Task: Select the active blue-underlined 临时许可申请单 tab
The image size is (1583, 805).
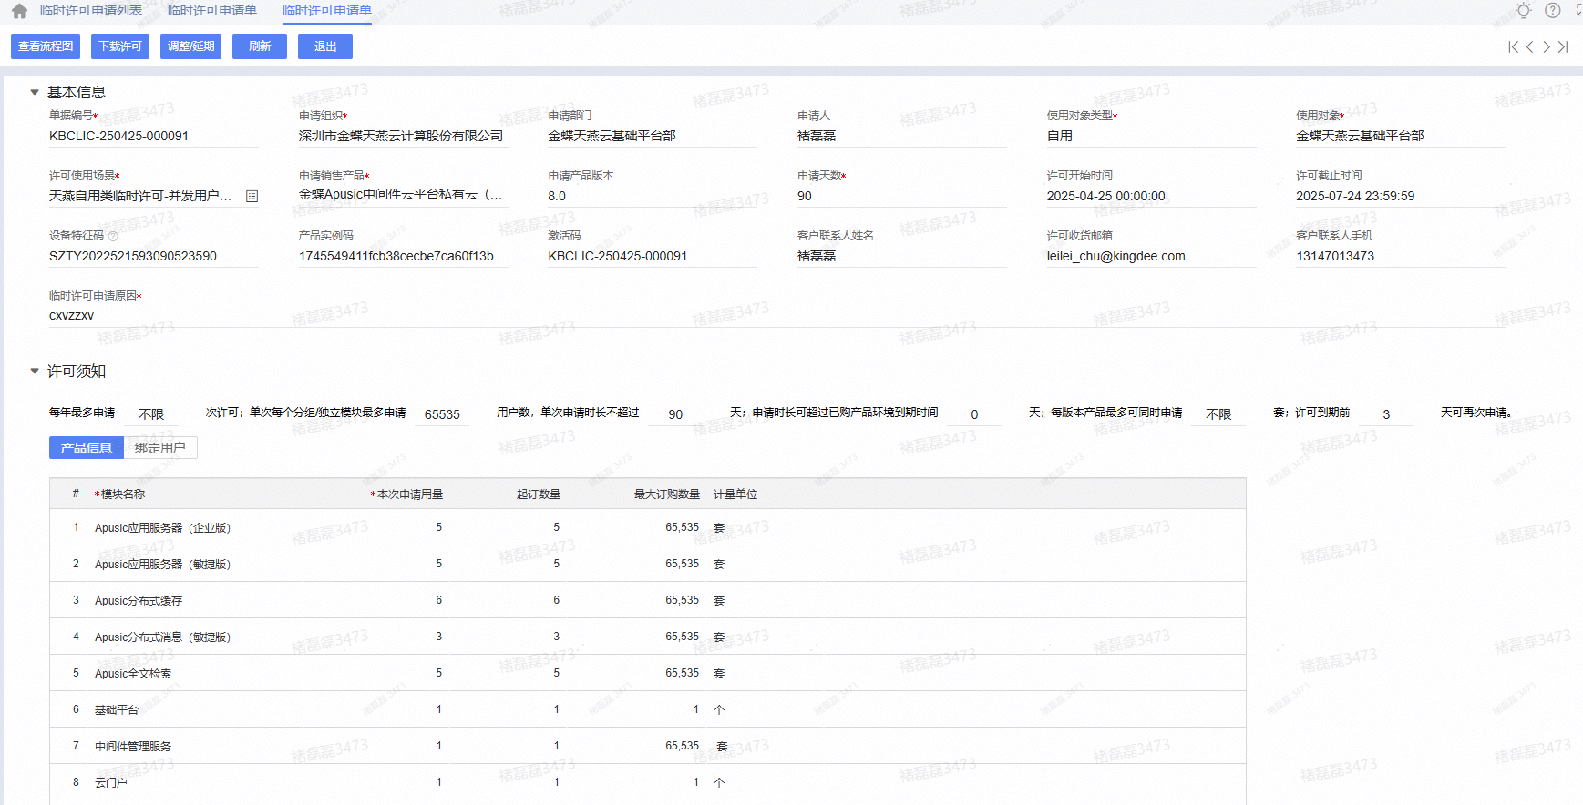Action: coord(327,11)
